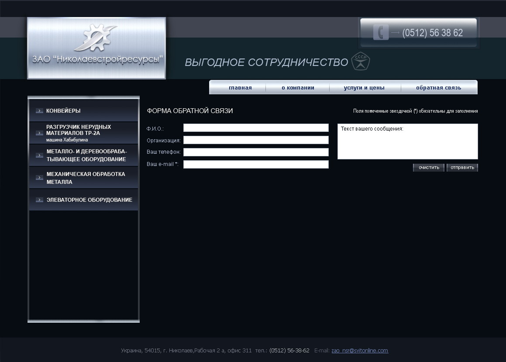
Task: Click the USSR quality mark emblem
Action: click(360, 62)
